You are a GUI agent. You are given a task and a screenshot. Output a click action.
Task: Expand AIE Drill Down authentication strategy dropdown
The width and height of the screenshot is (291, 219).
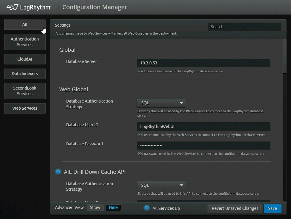click(161, 185)
